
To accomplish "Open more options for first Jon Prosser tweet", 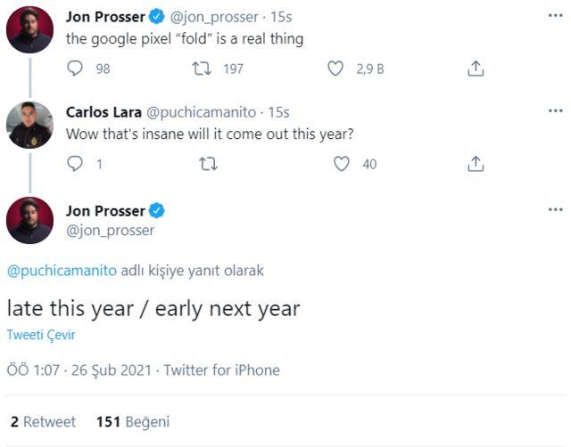I will [x=555, y=16].
